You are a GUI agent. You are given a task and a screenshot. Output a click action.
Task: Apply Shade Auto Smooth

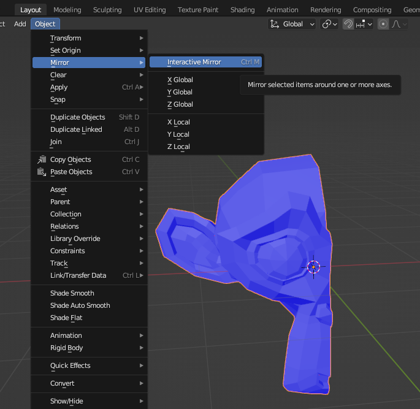[89, 305]
